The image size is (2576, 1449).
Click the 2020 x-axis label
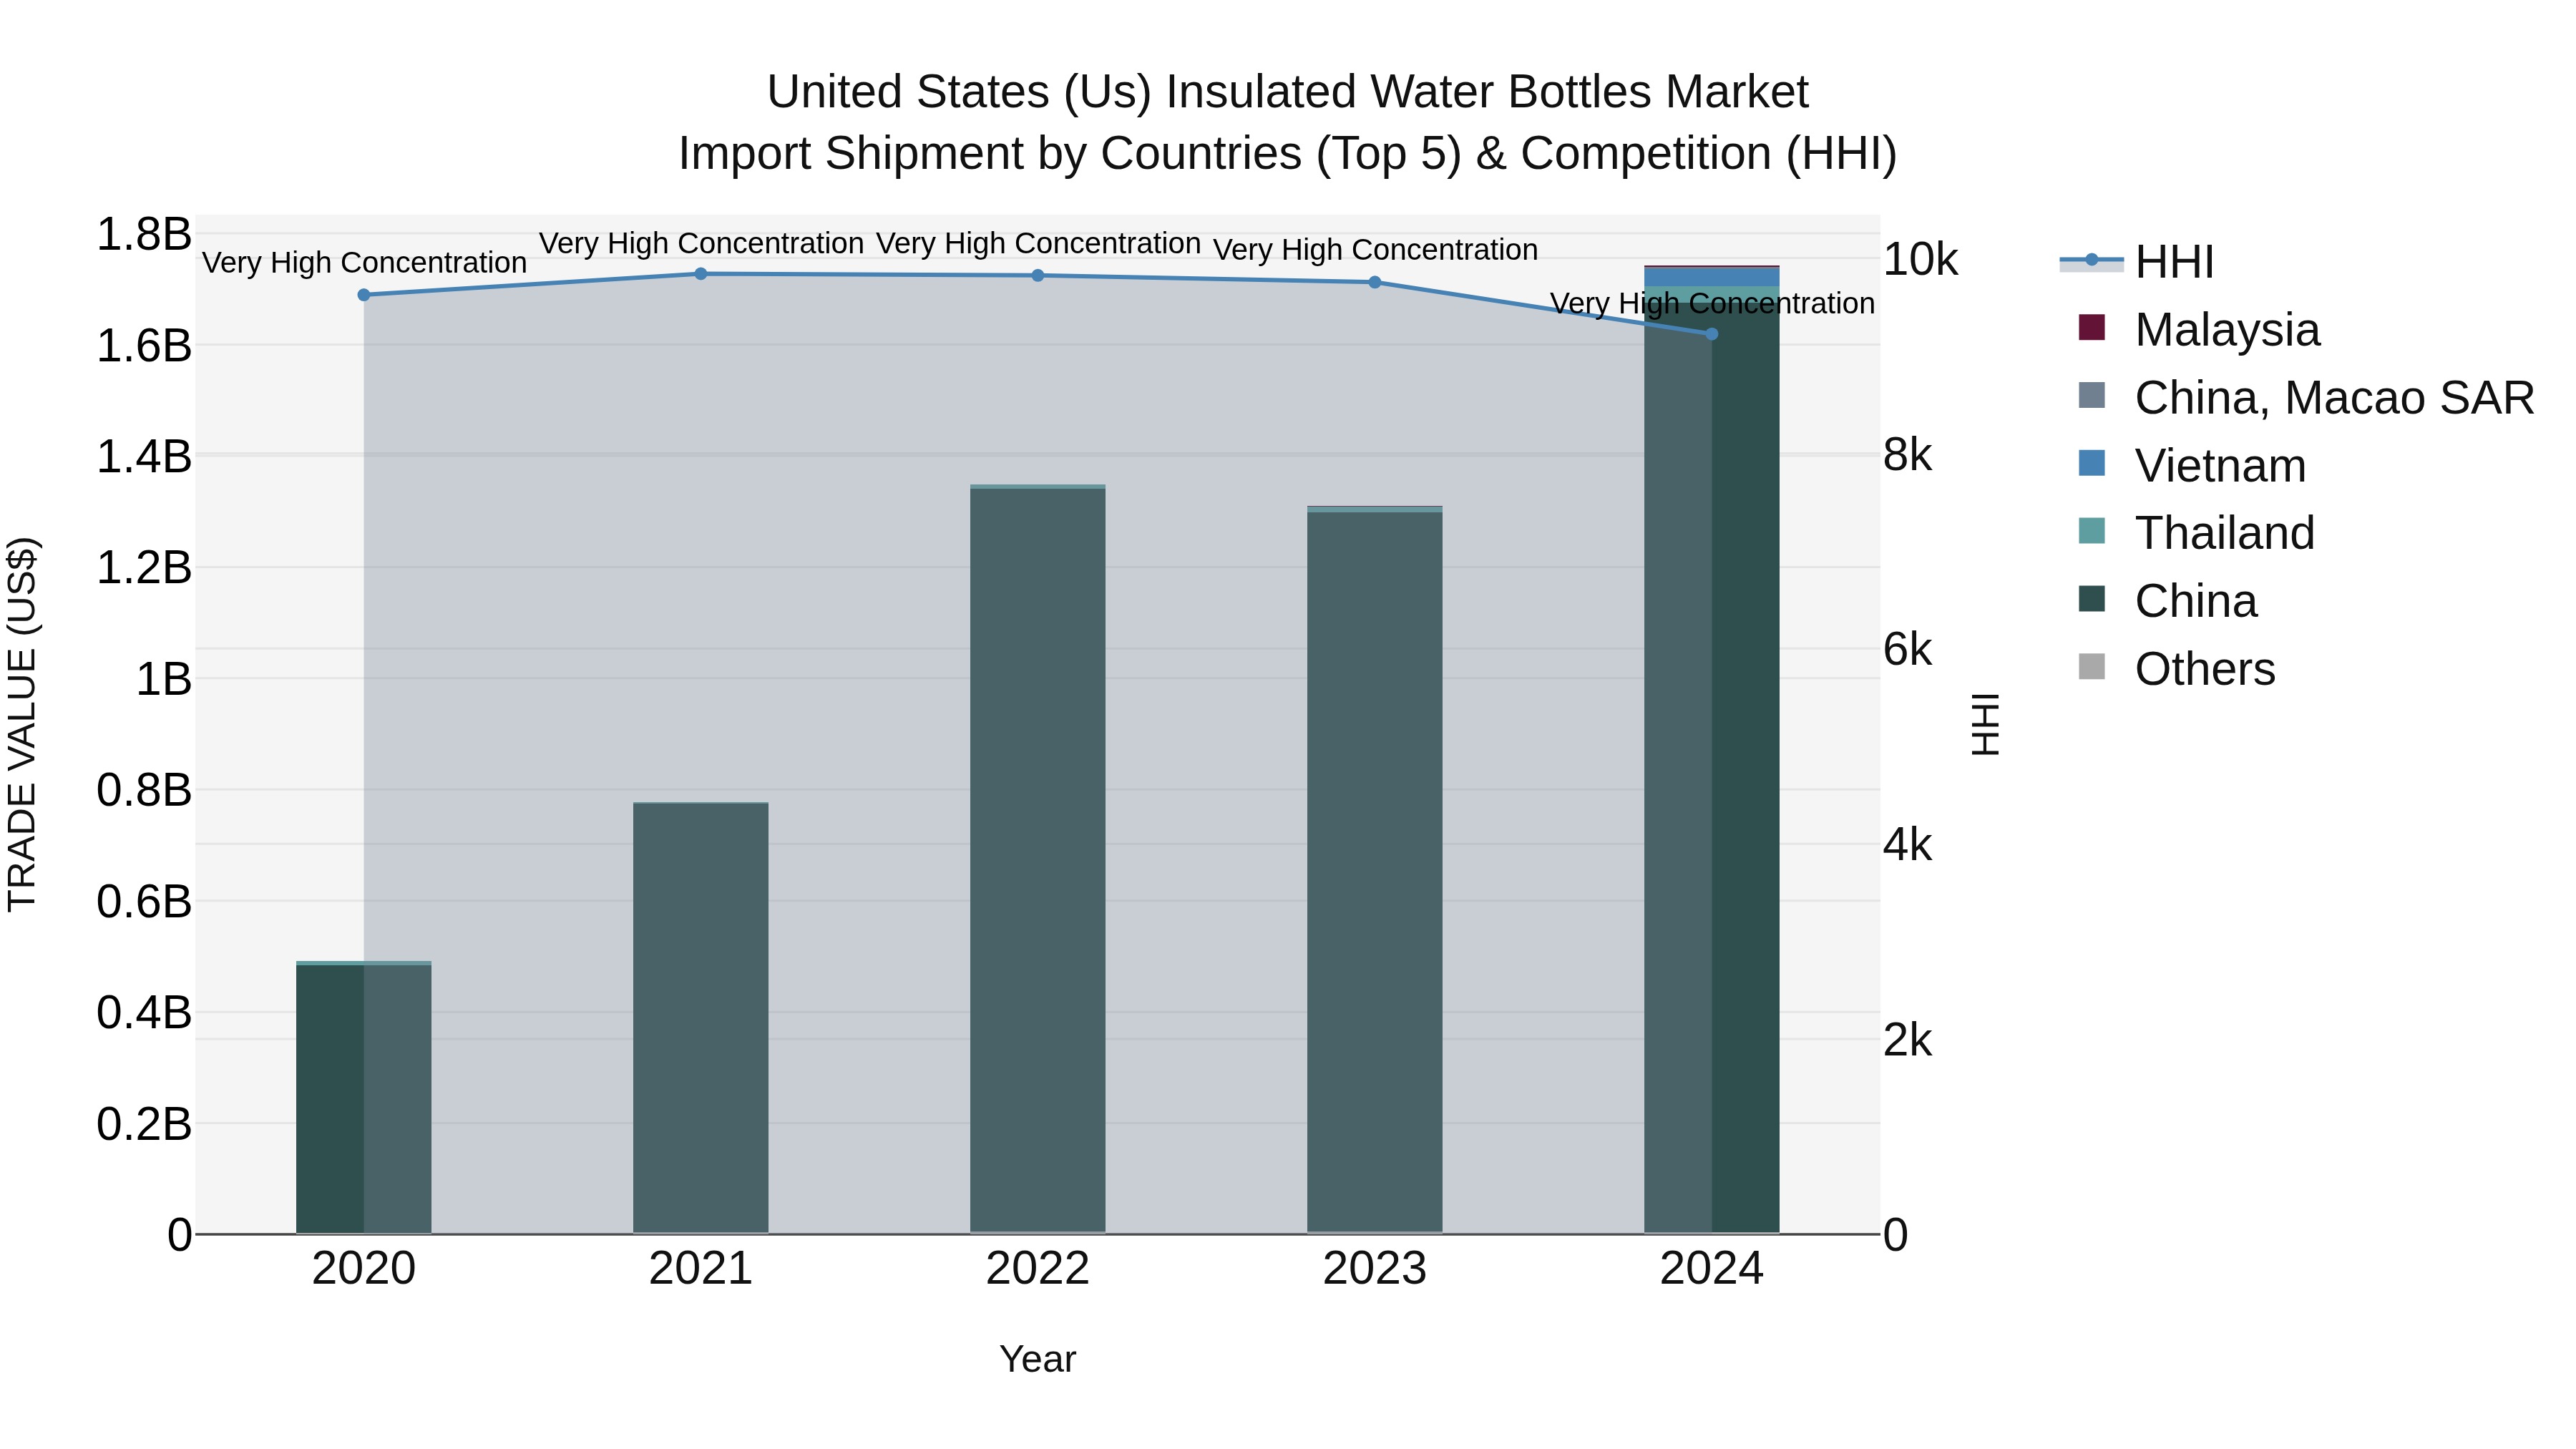(364, 1269)
